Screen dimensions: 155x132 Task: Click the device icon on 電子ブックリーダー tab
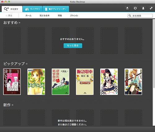46,9
